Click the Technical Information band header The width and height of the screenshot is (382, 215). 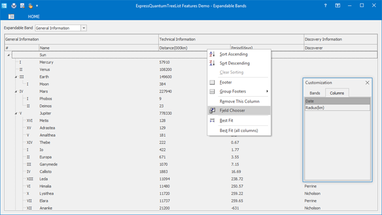point(231,39)
